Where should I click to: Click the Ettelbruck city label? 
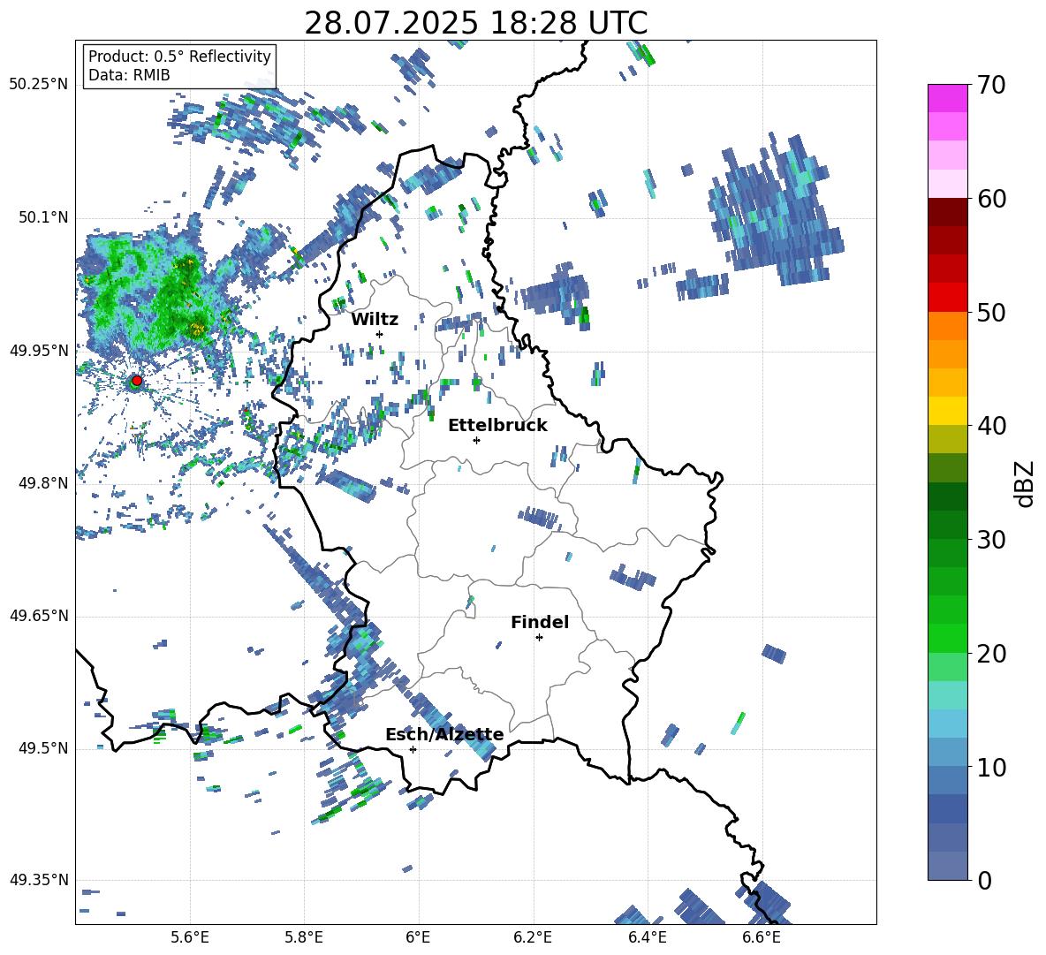[x=497, y=426]
